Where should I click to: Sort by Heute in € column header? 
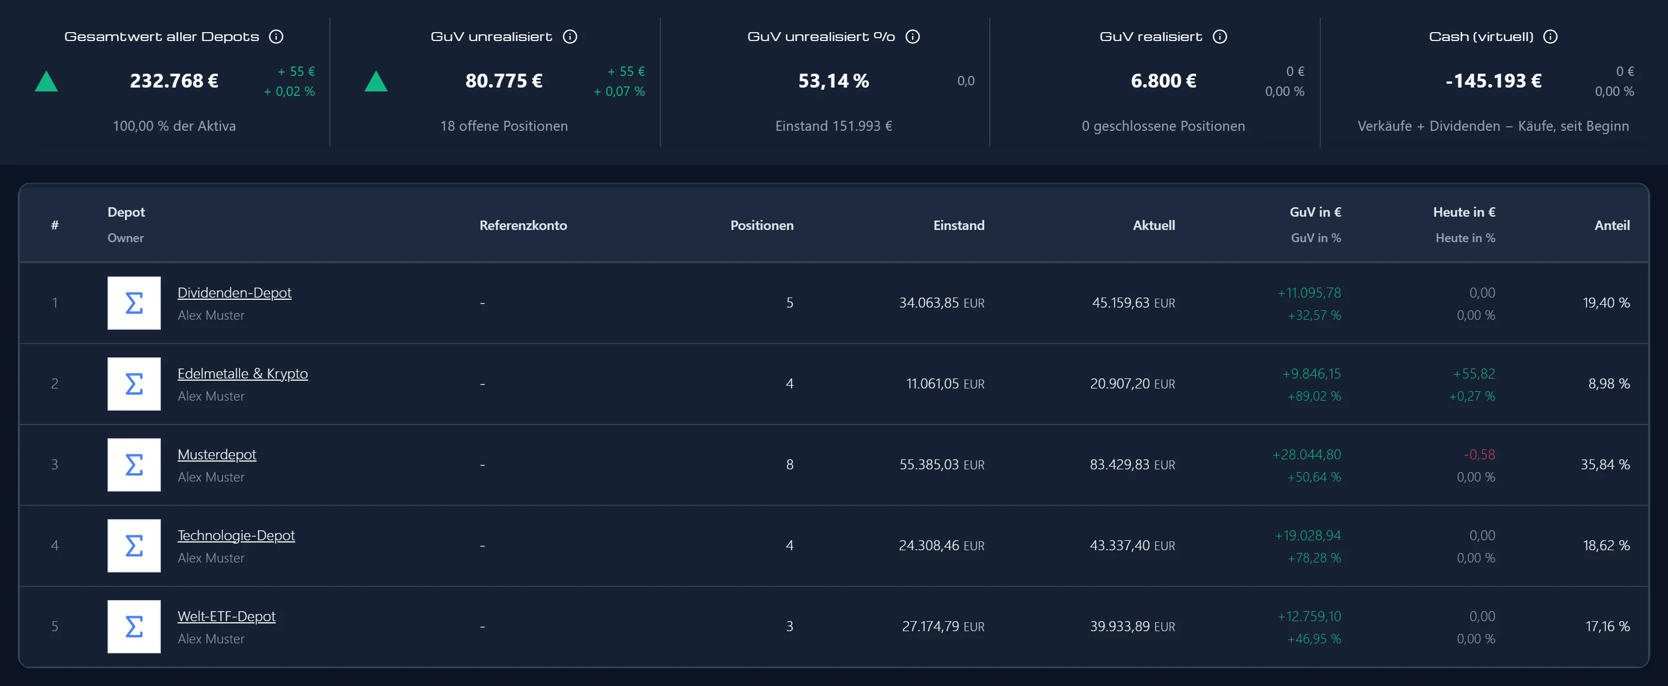coord(1464,212)
